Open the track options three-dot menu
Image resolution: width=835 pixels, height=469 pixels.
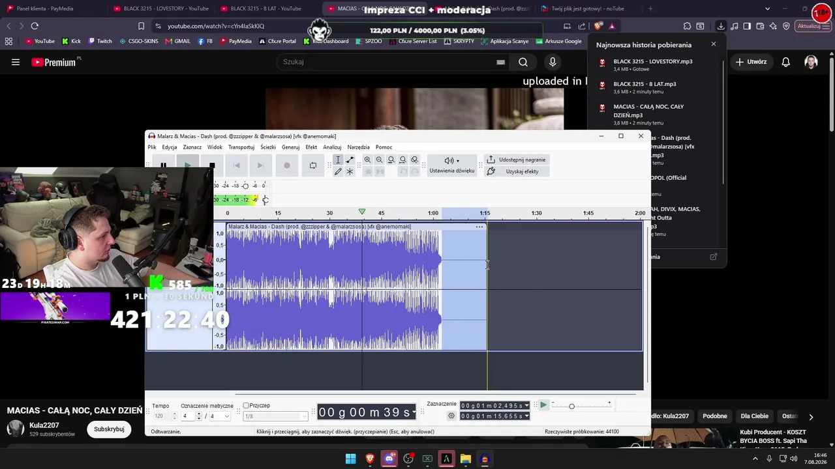pos(479,227)
